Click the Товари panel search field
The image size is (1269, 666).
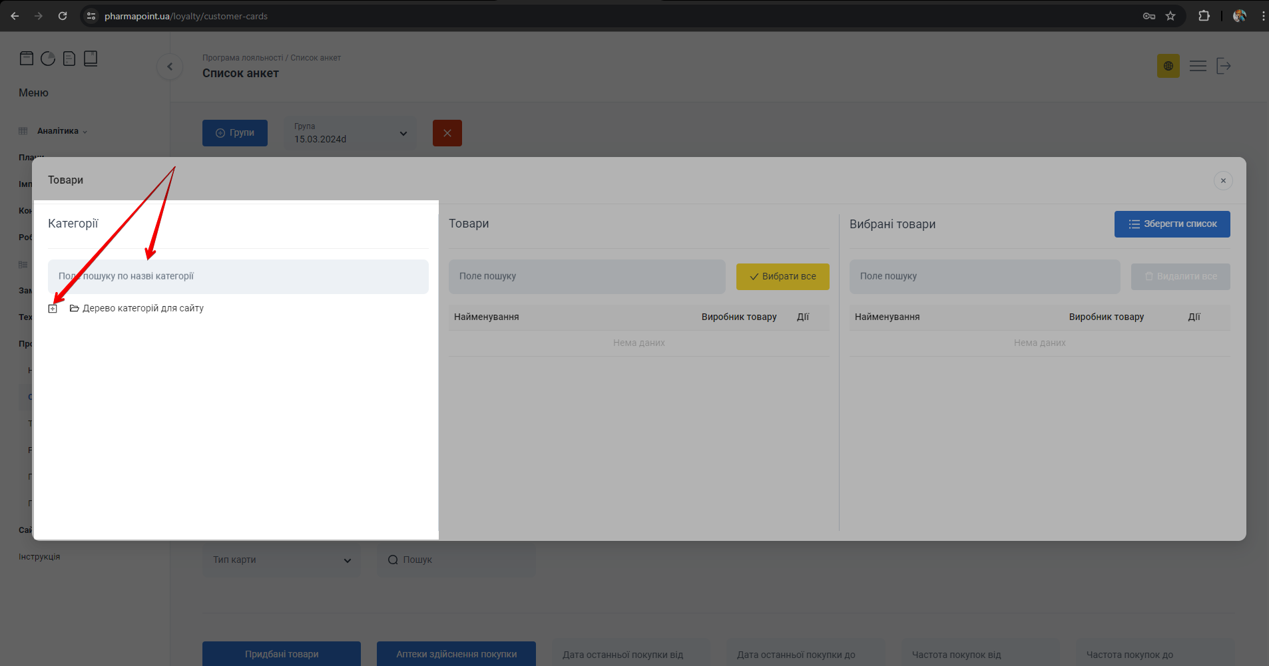point(587,276)
